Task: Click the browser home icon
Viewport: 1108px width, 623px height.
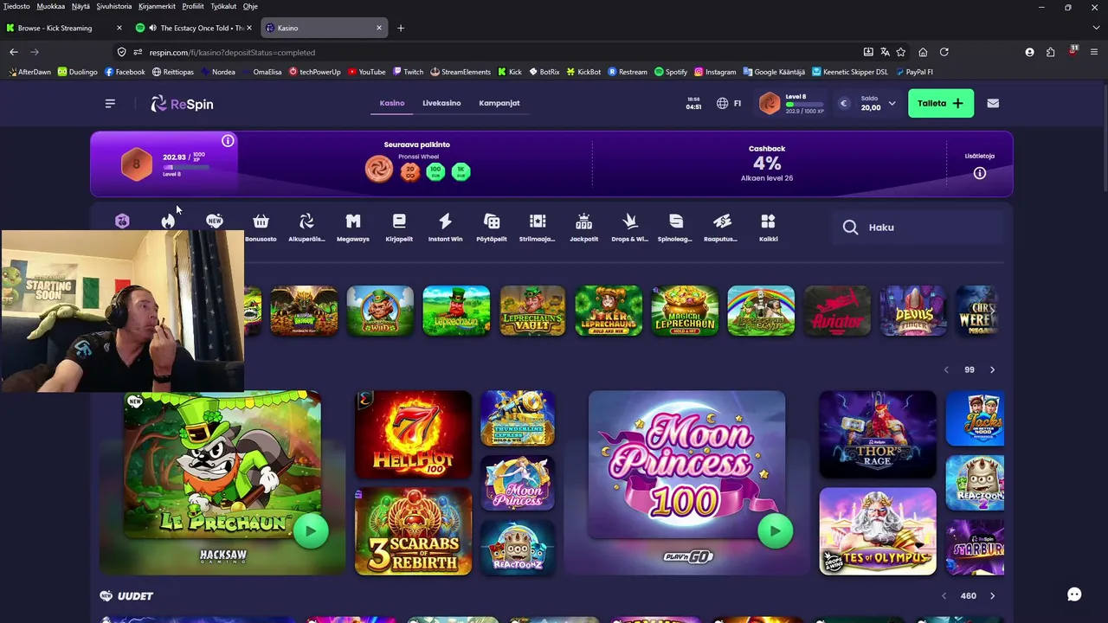Action: click(x=923, y=52)
